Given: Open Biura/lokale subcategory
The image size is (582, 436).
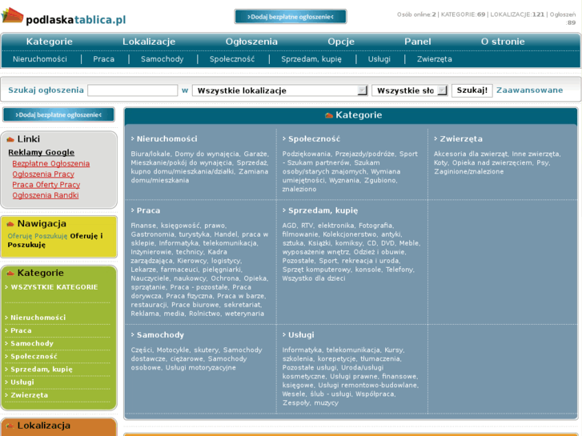Looking at the screenshot, I should [x=151, y=154].
